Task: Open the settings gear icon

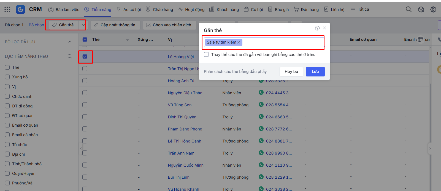Action: click(x=433, y=10)
